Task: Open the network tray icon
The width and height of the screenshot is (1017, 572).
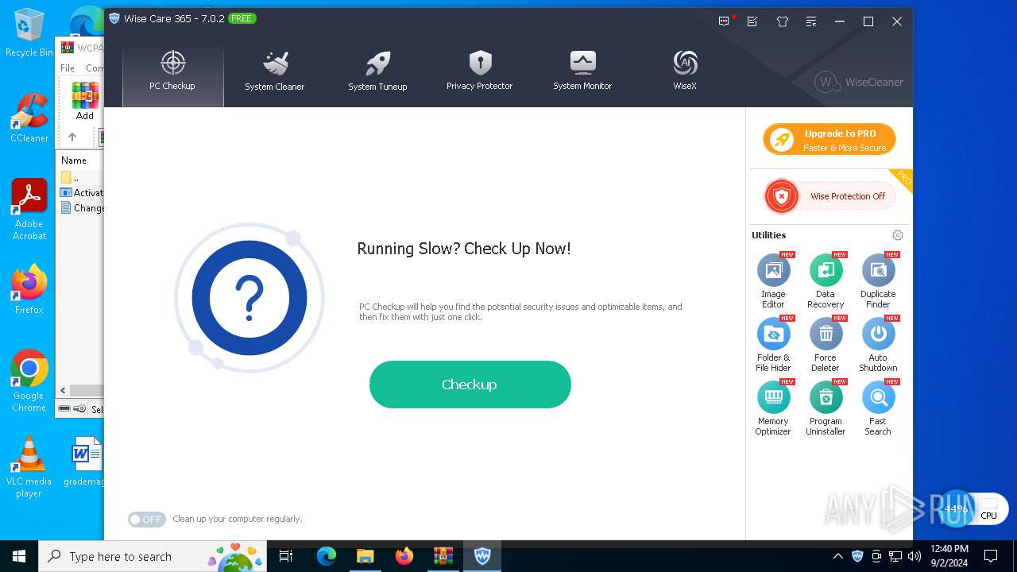Action: [895, 556]
